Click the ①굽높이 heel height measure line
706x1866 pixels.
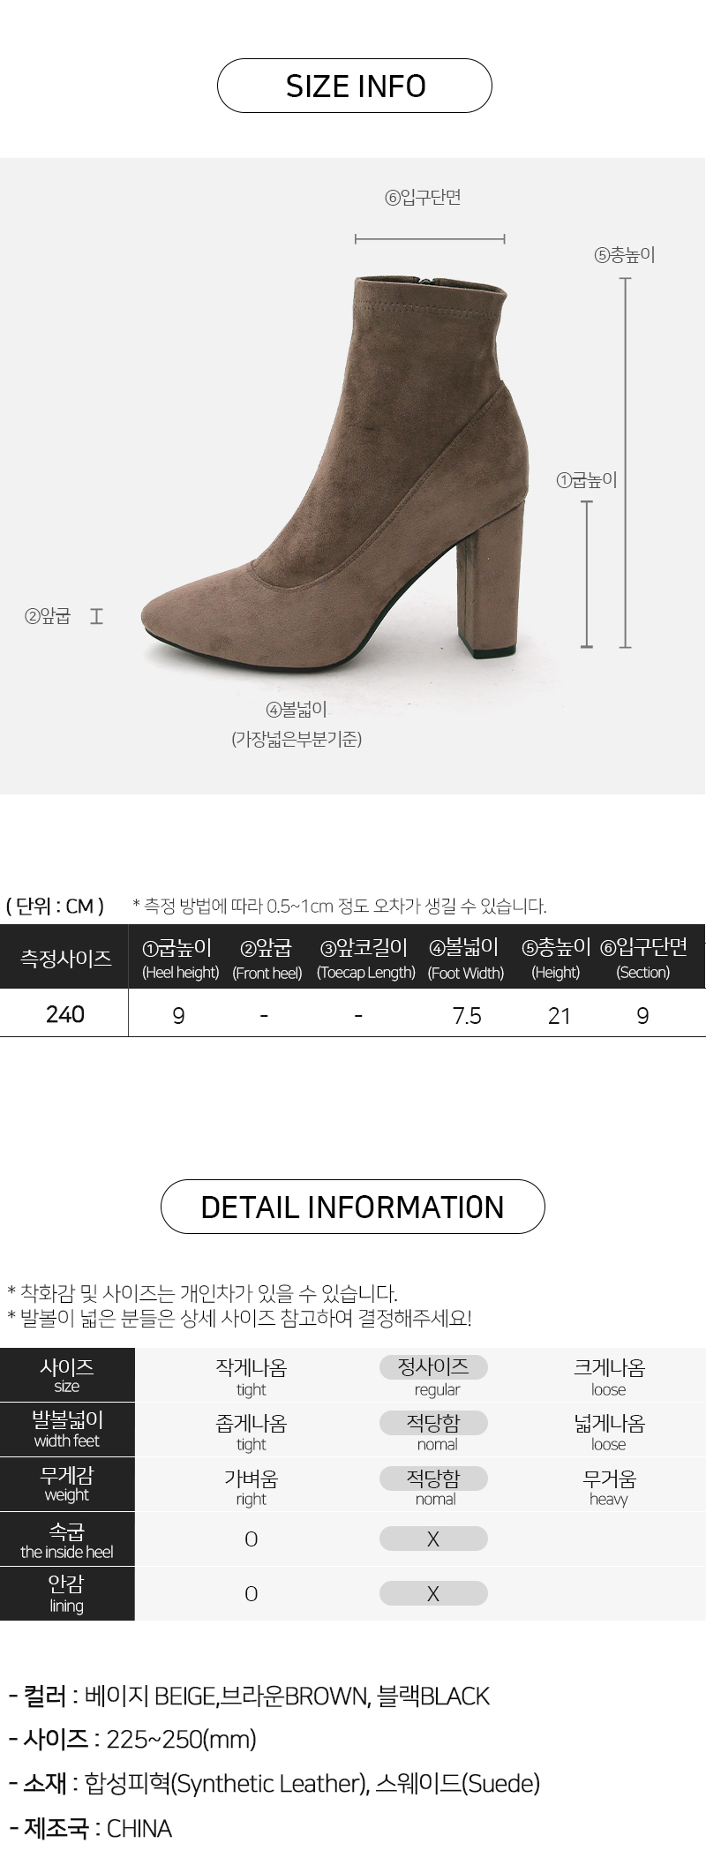[x=587, y=575]
